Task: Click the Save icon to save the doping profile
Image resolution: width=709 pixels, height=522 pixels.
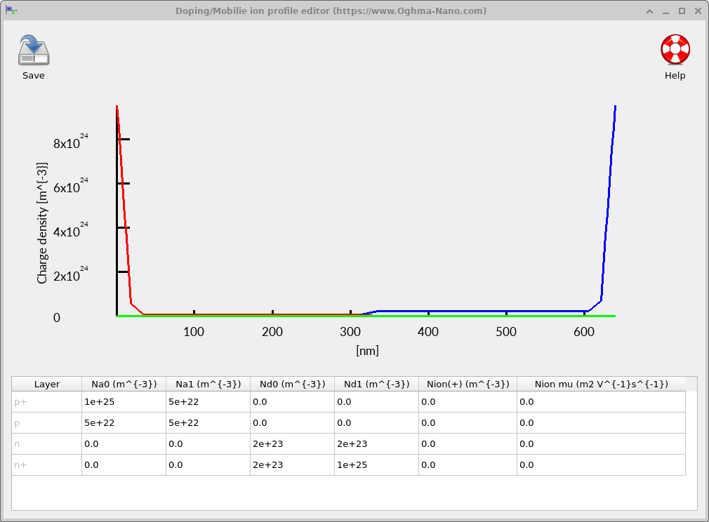Action: (x=33, y=51)
